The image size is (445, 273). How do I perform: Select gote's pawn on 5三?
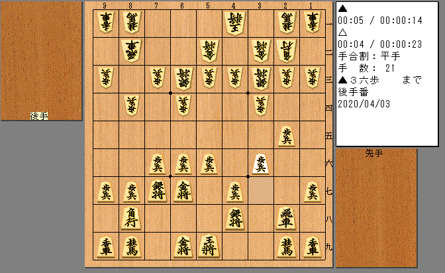(209, 78)
